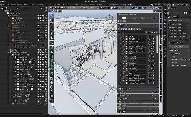Open the Unit System Metric dropdown

(x=183, y=27)
